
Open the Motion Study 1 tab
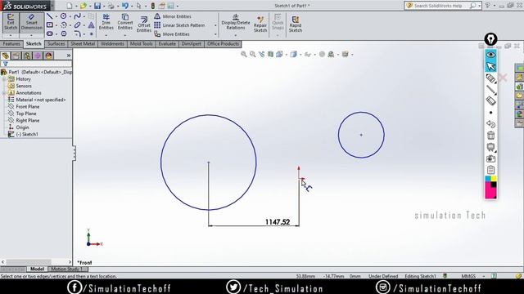pos(66,269)
